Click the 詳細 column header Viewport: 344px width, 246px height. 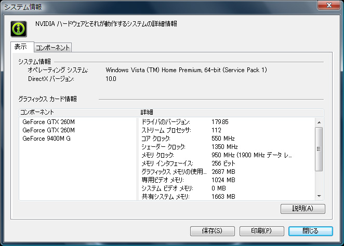(x=231, y=113)
